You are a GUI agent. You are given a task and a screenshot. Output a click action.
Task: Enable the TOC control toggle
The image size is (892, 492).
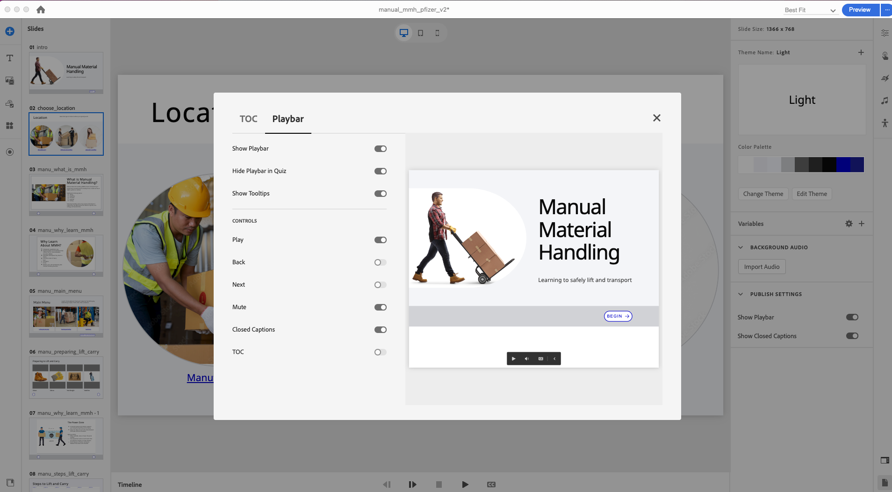[380, 352]
